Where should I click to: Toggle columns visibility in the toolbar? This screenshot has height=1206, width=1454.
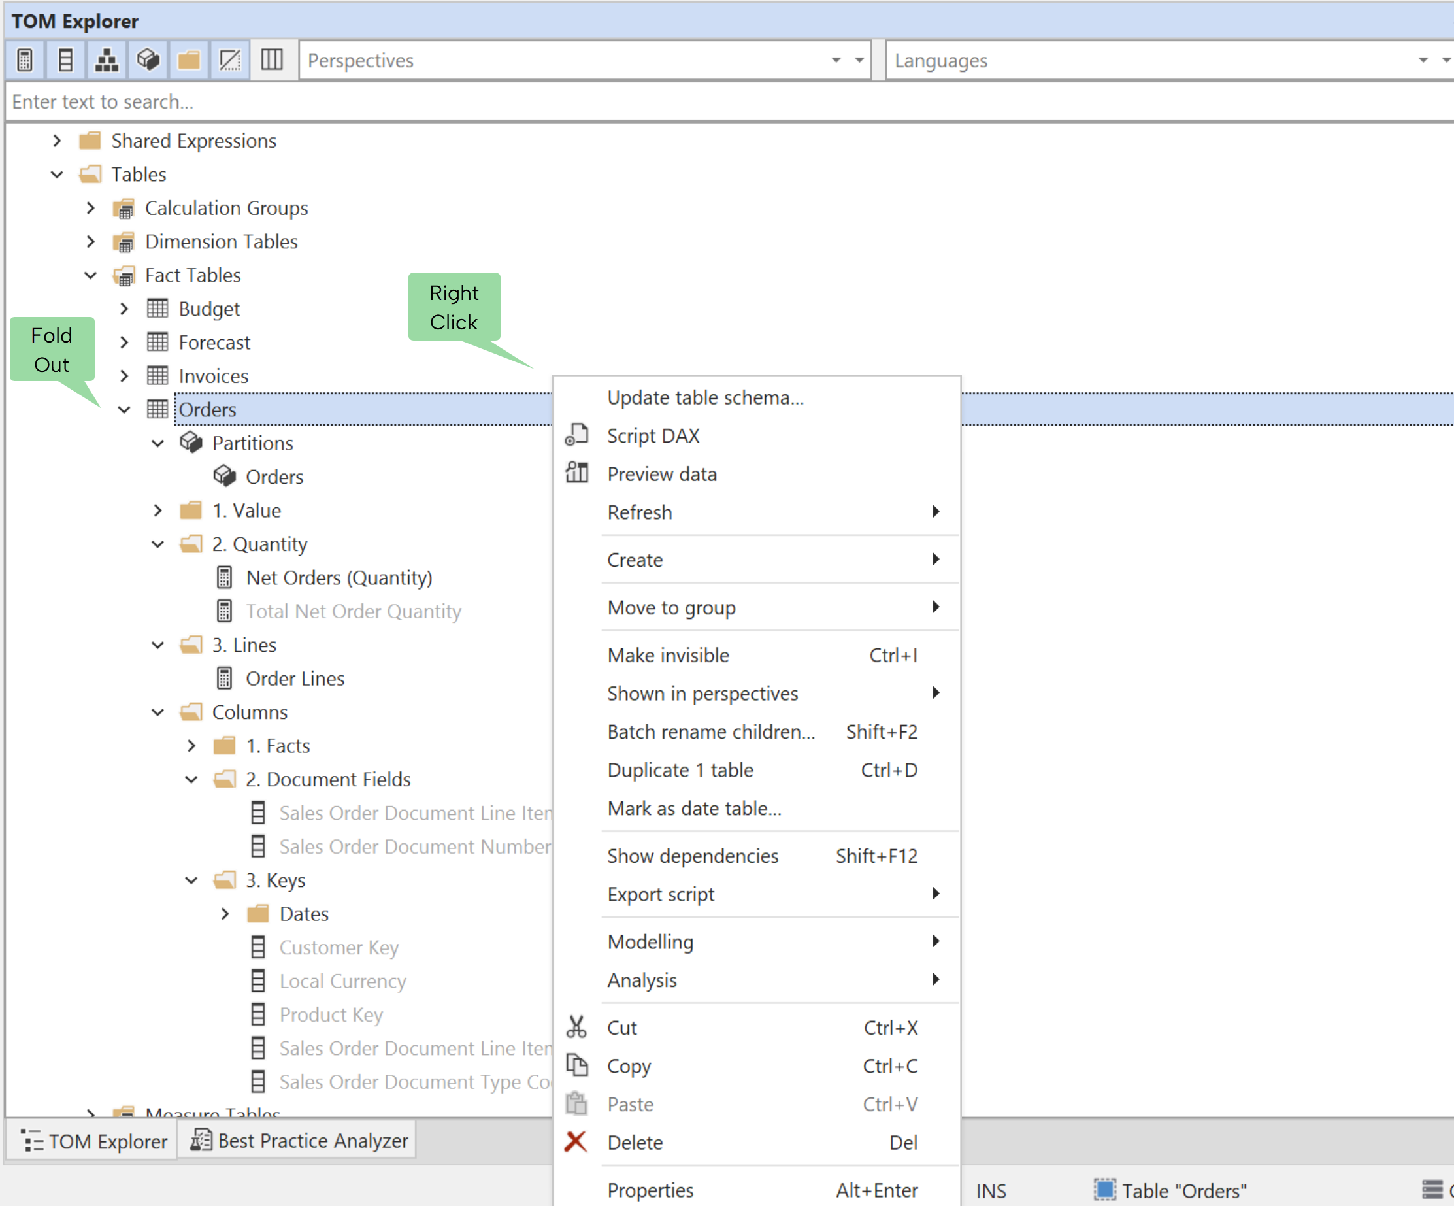[66, 60]
